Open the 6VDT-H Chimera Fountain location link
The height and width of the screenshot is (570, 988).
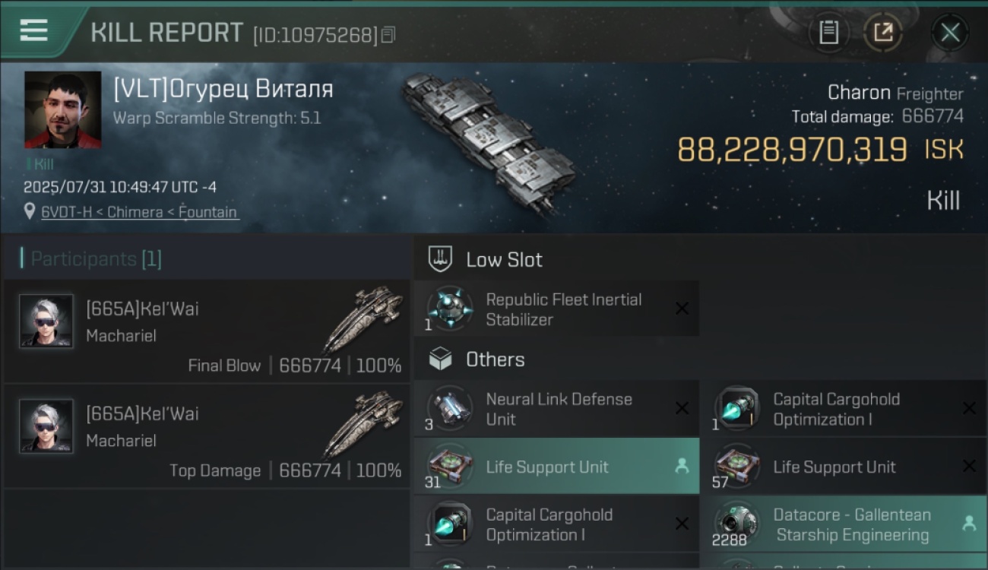pos(139,212)
